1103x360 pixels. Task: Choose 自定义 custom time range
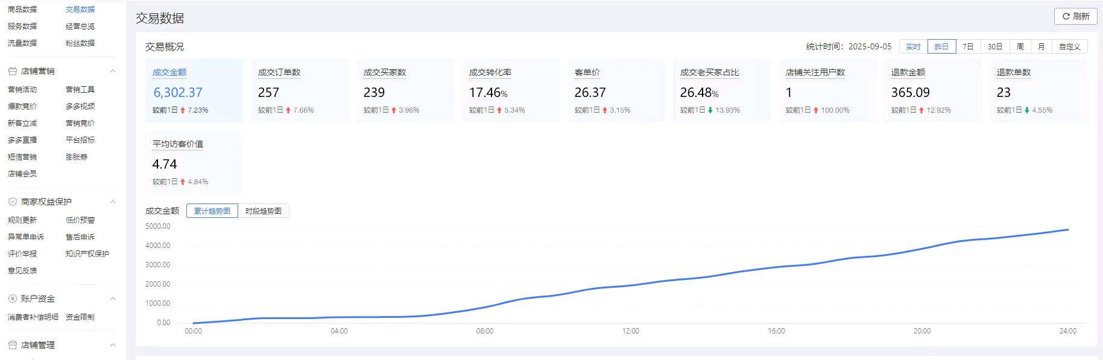[1070, 46]
